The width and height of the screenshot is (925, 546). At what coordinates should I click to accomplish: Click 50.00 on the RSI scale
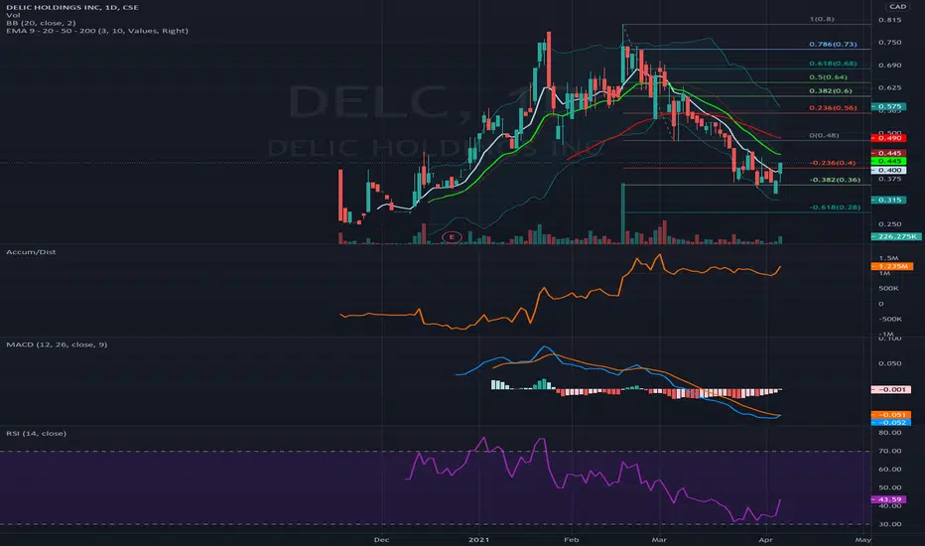tap(889, 487)
